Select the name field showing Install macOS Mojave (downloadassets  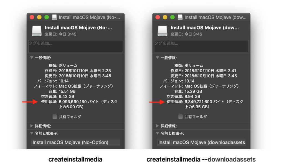pyautogui.click(x=201, y=142)
